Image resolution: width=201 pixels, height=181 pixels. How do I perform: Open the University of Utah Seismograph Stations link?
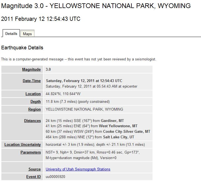point(78,169)
